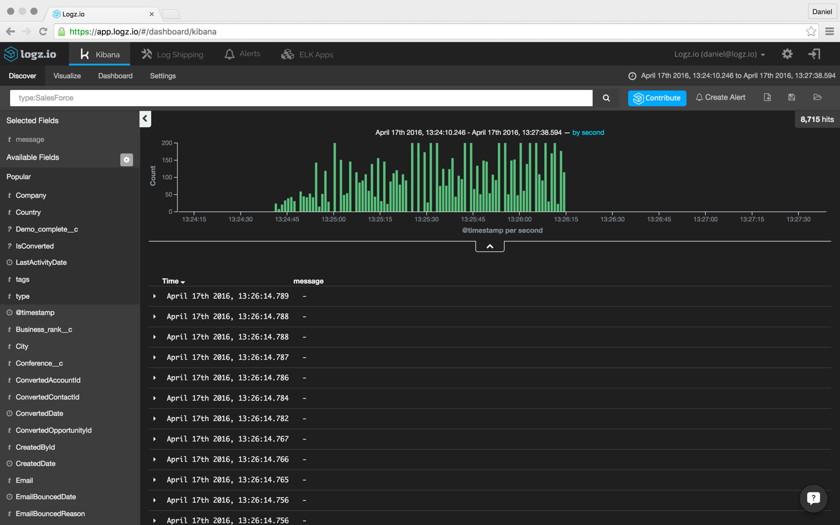Expand log row 13:26:14.787
The width and height of the screenshot is (840, 525).
point(155,358)
